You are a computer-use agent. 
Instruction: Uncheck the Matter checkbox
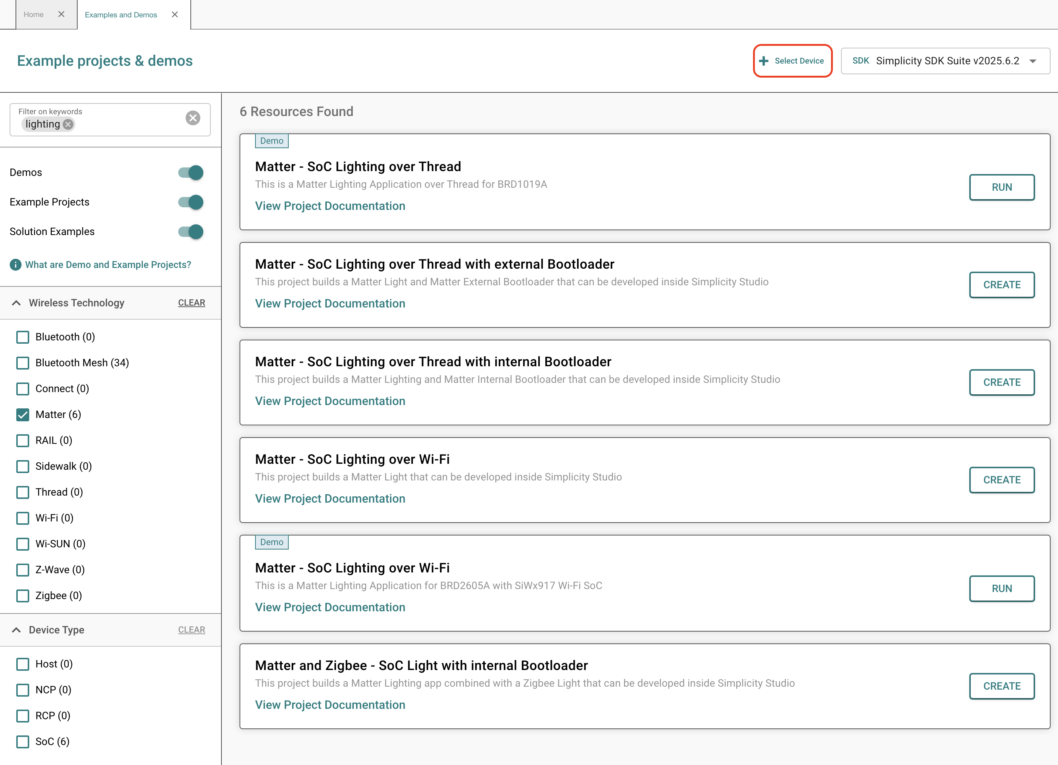(23, 415)
